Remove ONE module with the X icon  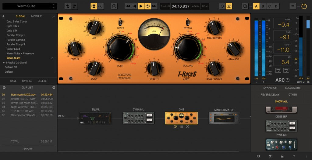click(187, 126)
